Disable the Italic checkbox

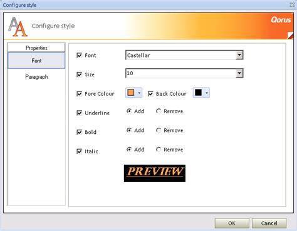tap(80, 151)
